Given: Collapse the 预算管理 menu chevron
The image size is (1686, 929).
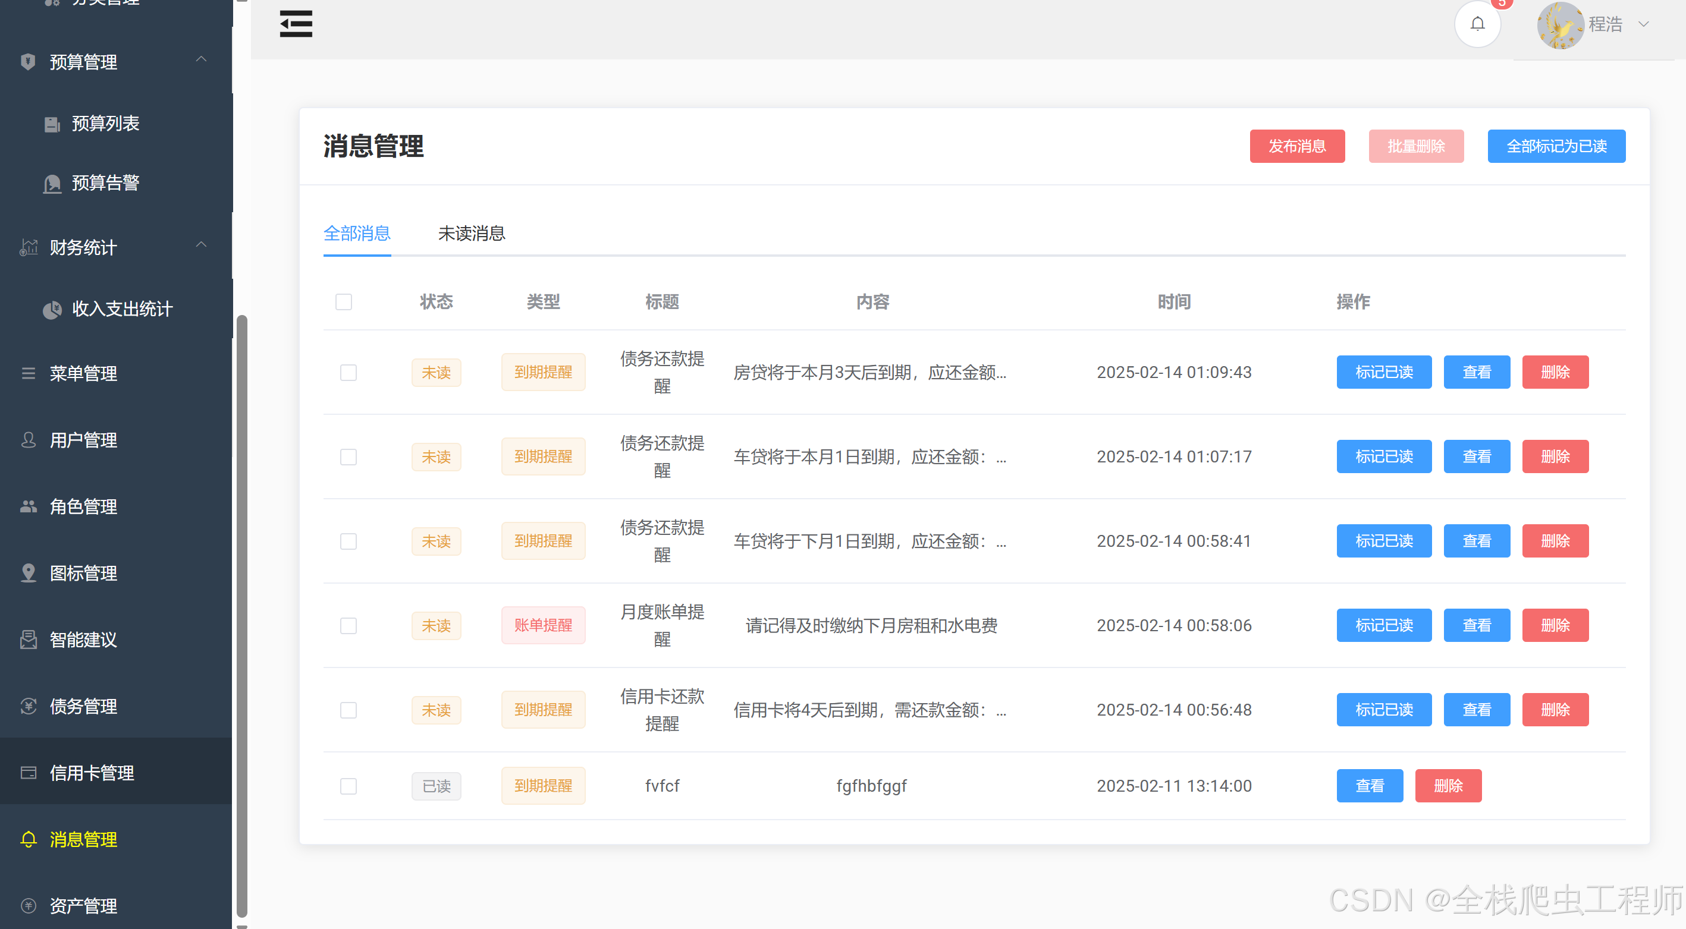Looking at the screenshot, I should 202,59.
